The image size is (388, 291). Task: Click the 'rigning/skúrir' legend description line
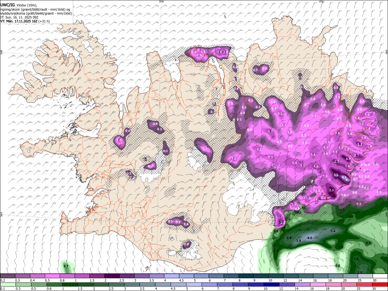pos(35,9)
